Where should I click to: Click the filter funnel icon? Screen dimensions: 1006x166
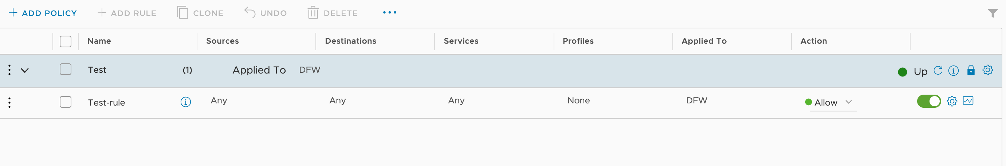tap(992, 13)
